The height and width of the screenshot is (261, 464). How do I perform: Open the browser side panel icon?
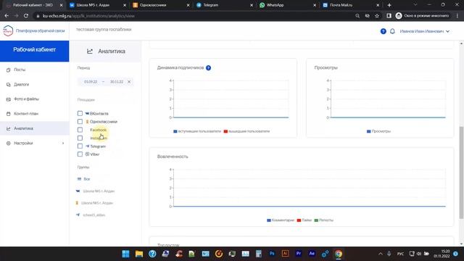click(389, 16)
